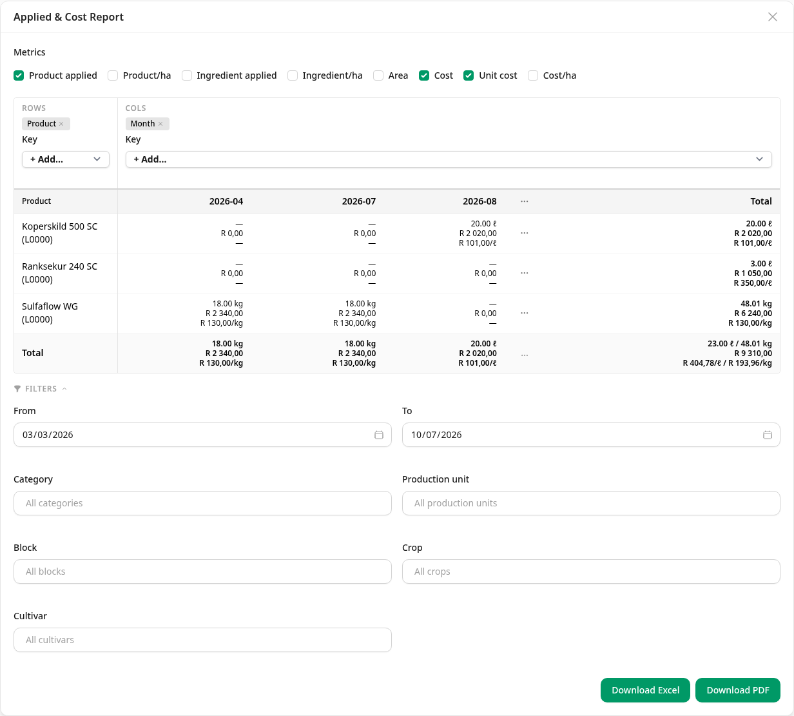Enable the Product/ha metric
The height and width of the screenshot is (716, 794).
coord(113,75)
